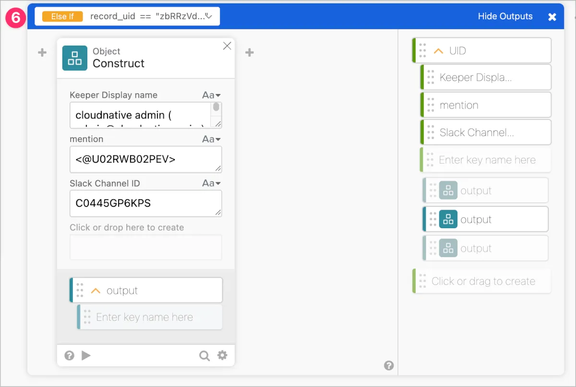Collapse the card's output section chevron

pyautogui.click(x=96, y=291)
